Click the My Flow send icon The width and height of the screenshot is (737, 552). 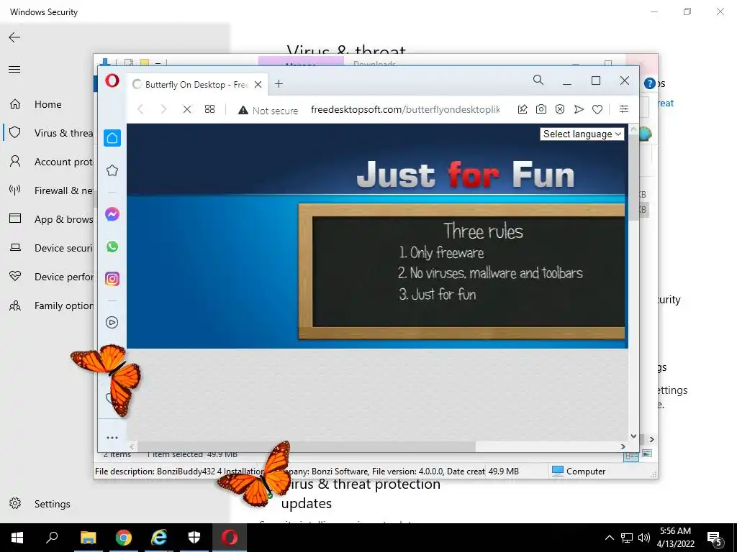coord(579,109)
